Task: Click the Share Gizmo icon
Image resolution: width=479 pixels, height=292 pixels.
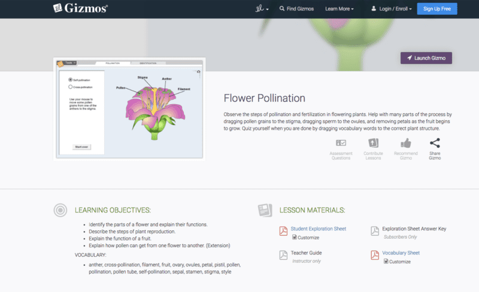Action: [435, 143]
